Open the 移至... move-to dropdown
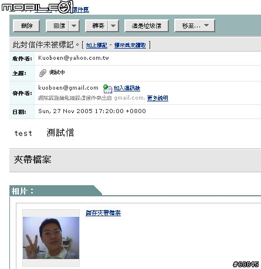Image resolution: width=261 pixels, height=269 pixels. pos(195,26)
